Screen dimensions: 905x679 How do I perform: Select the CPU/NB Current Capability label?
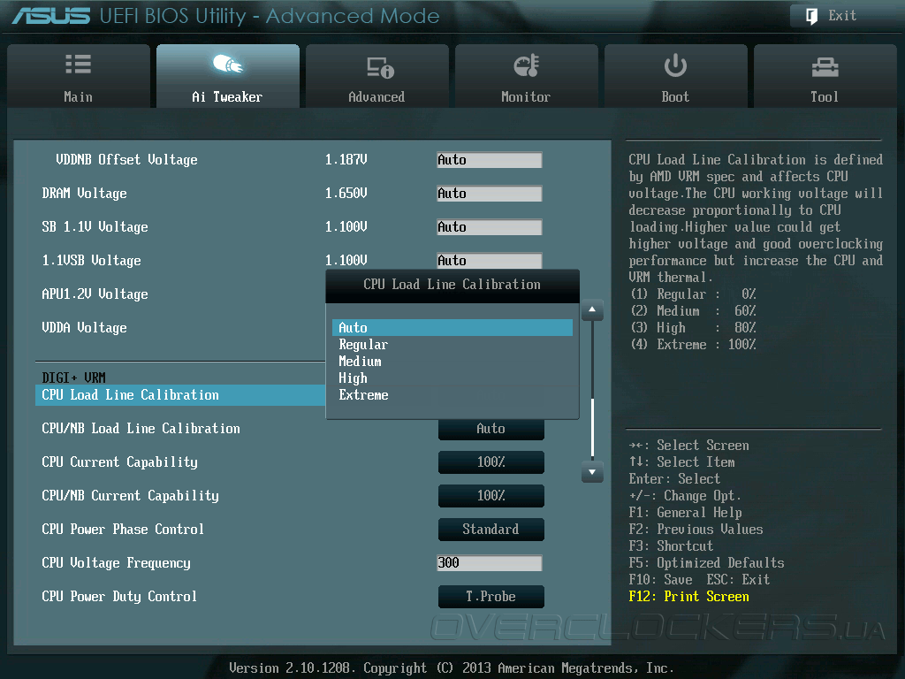(x=130, y=496)
